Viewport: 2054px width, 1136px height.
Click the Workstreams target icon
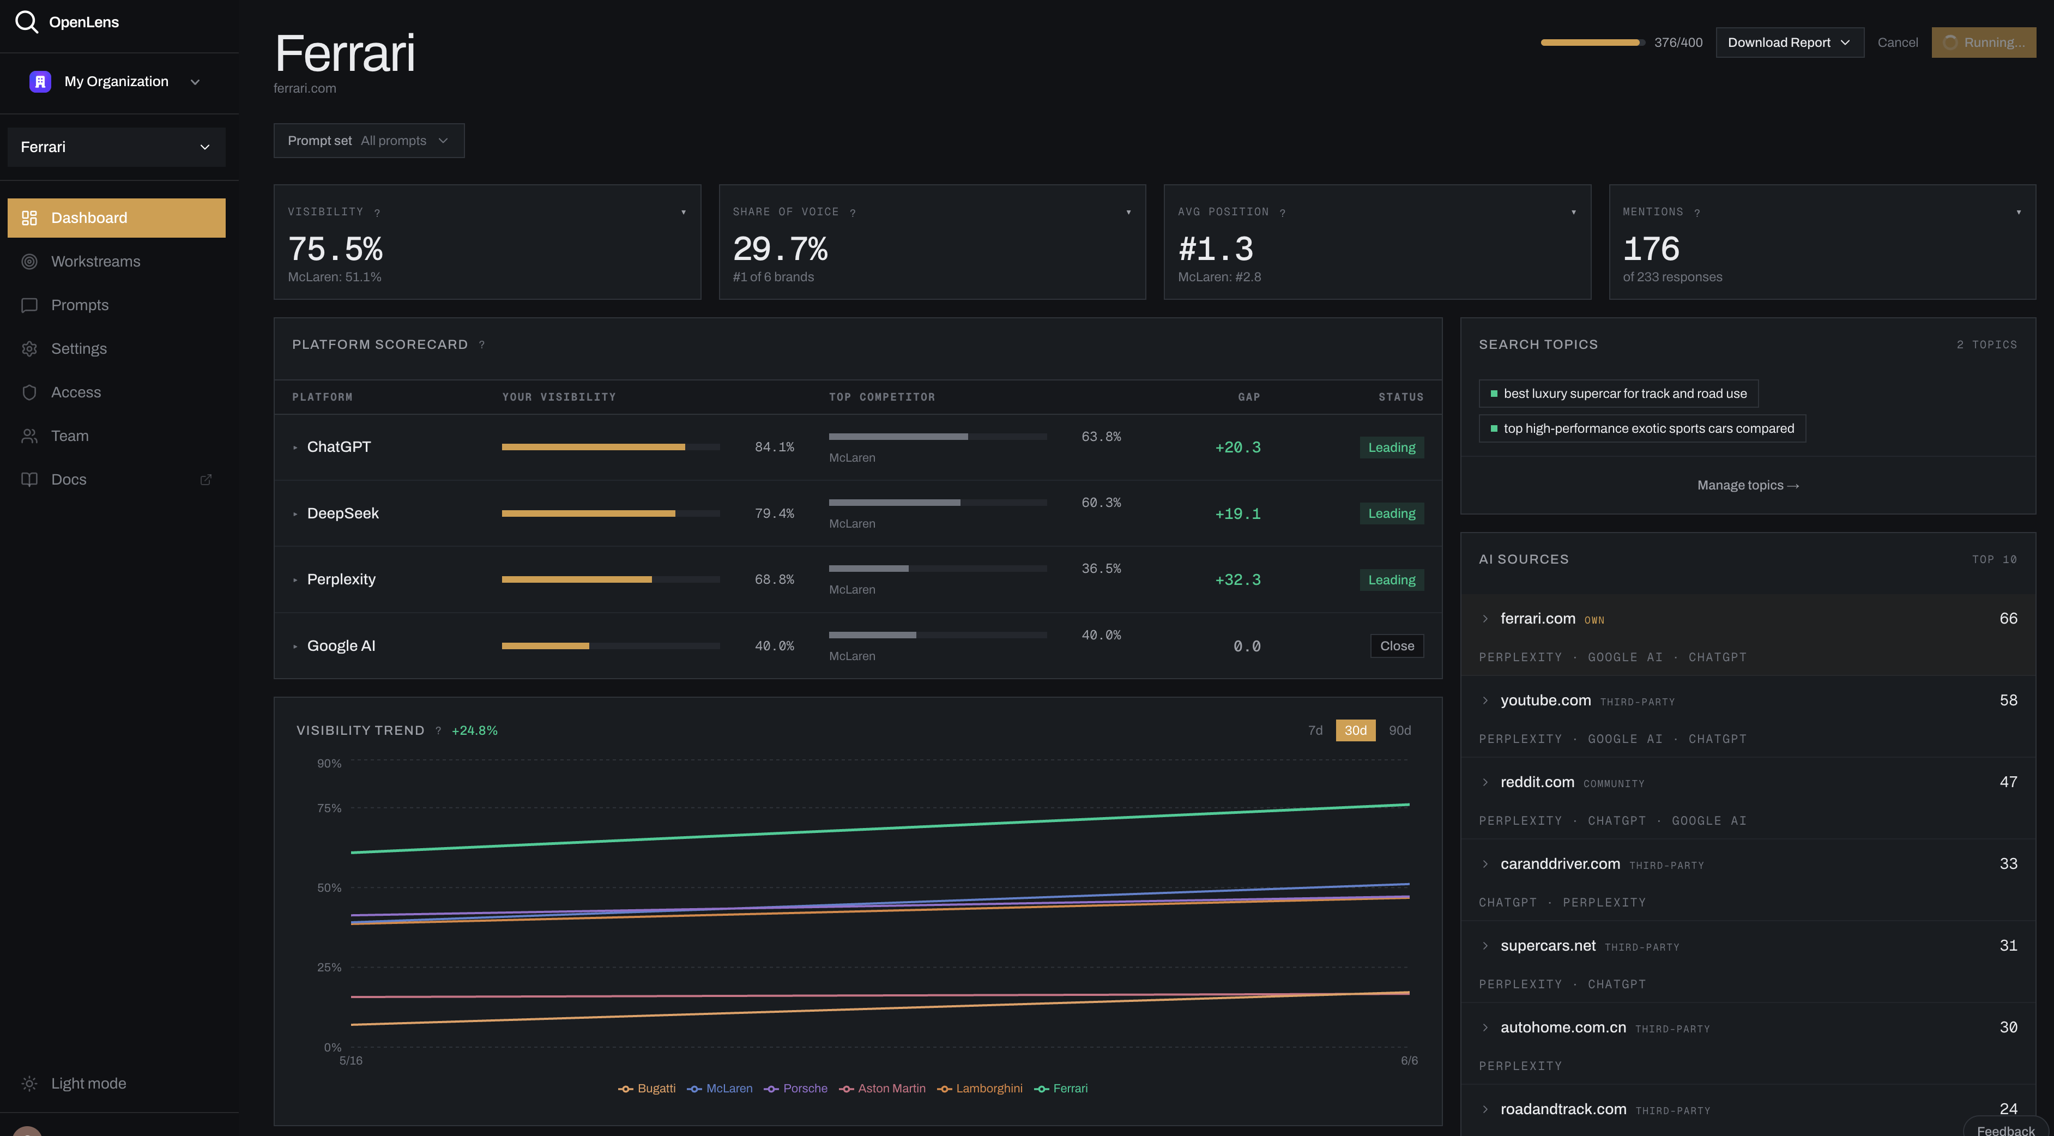click(x=29, y=262)
